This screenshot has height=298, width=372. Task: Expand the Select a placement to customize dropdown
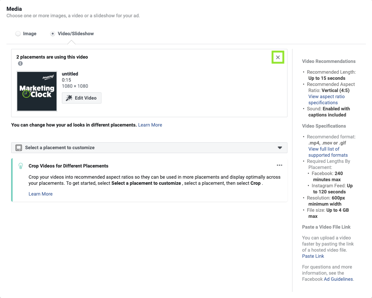tap(149, 147)
